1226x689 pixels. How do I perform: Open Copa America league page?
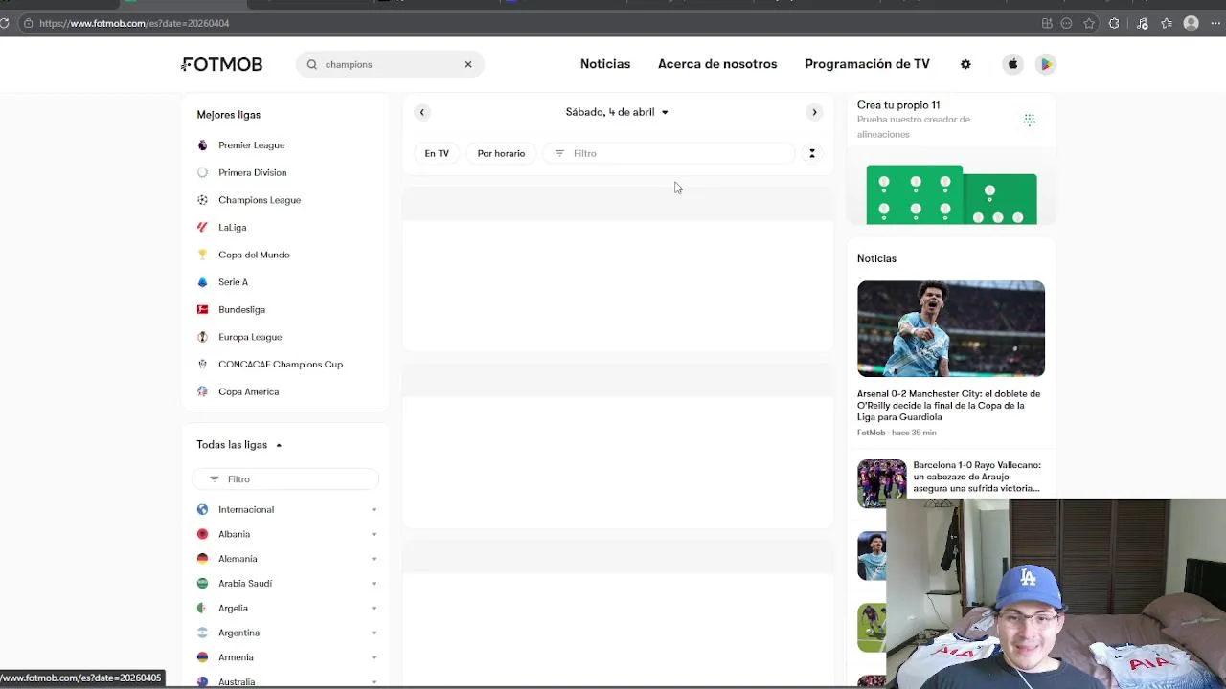click(x=248, y=391)
